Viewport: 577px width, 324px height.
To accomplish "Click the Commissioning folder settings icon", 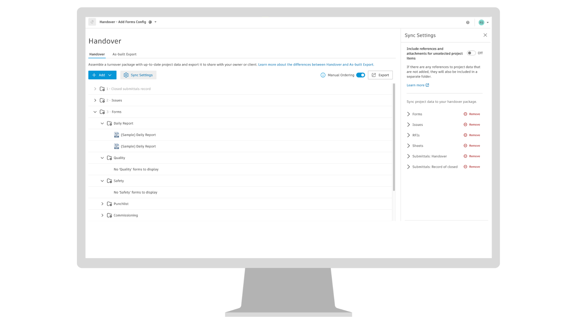I will tap(109, 215).
